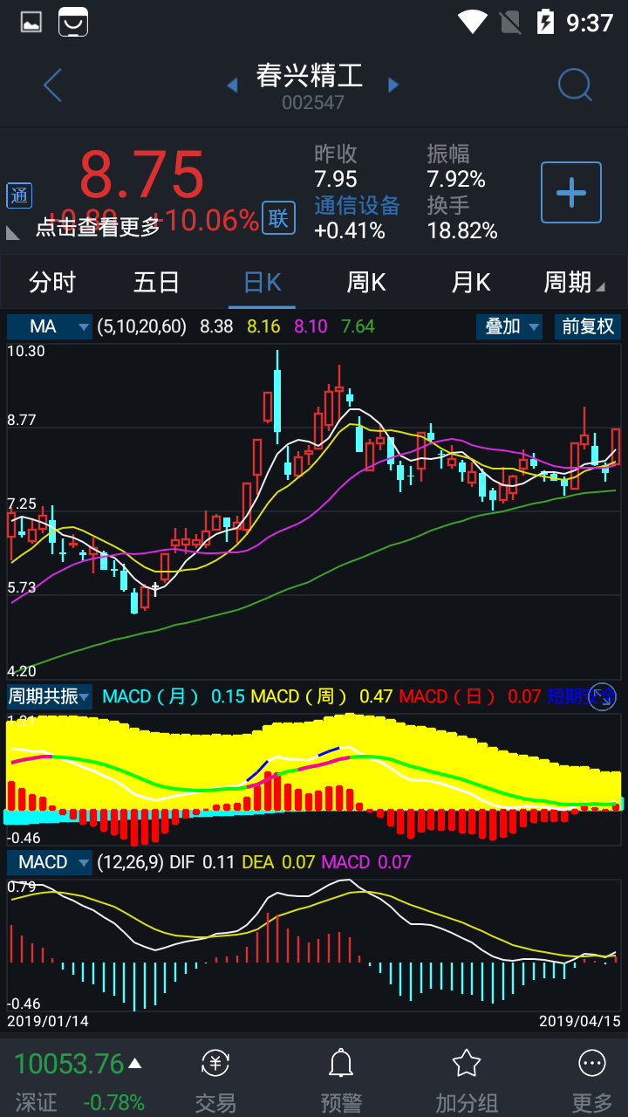Expand the 周期共振 indicator dropdown

click(x=50, y=696)
